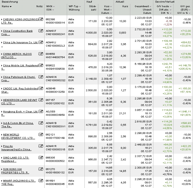
Task: Open note icon for CHEUNG KONG (HOLDINGS)
Action: 41,19
